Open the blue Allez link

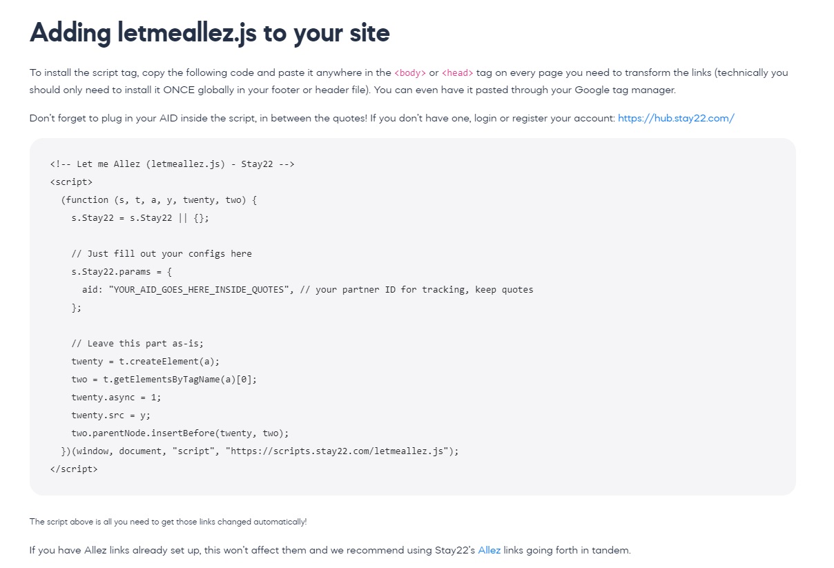(x=489, y=550)
